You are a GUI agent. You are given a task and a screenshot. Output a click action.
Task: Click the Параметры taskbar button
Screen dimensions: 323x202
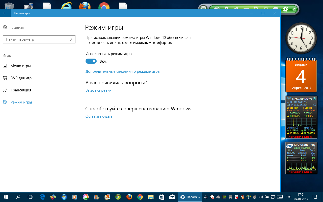pyautogui.click(x=190, y=197)
